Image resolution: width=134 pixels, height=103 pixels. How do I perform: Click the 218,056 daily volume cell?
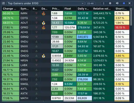(x=84, y=79)
